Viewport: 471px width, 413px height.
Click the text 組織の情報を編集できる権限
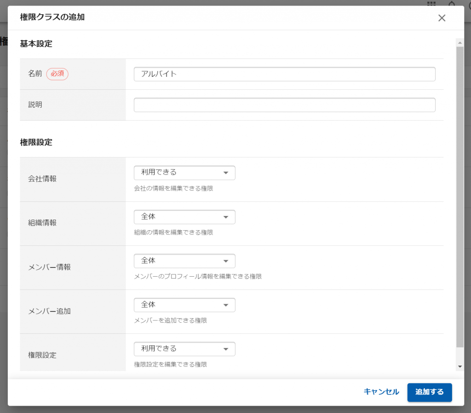tap(173, 233)
